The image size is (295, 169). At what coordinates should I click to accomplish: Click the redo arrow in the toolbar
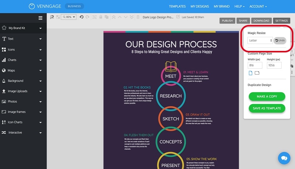point(87,17)
